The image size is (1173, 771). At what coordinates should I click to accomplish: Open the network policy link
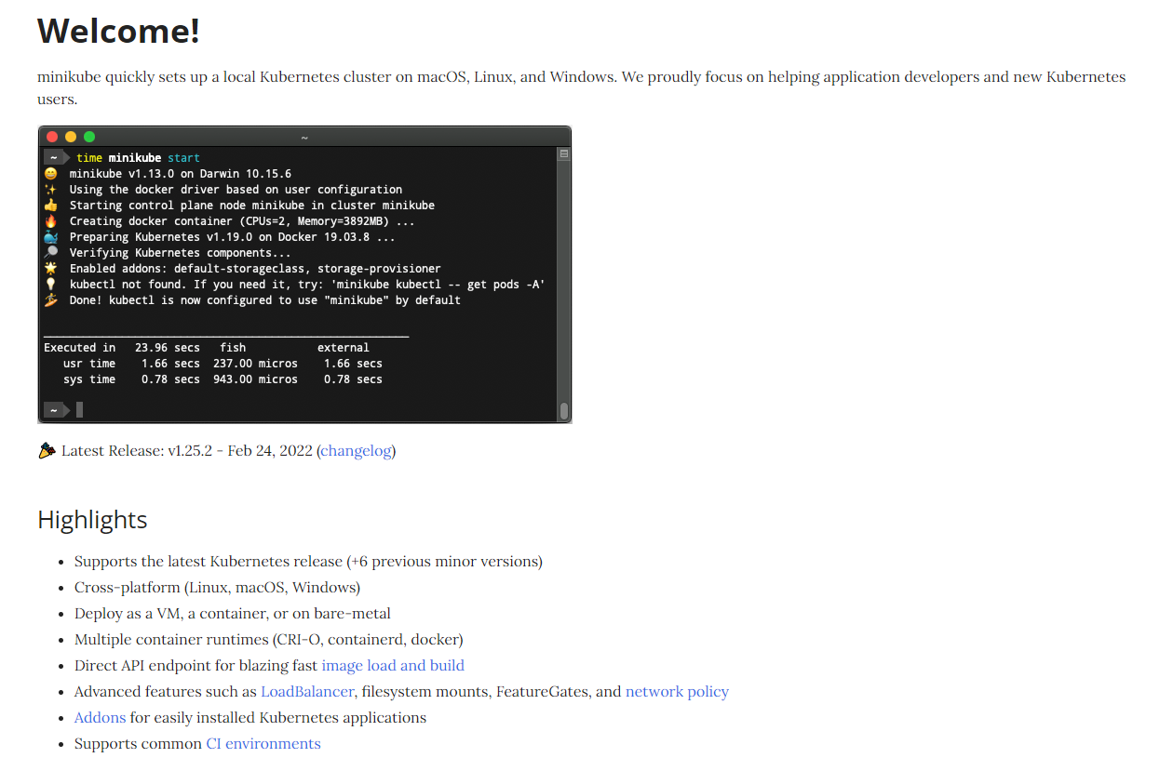[677, 692]
